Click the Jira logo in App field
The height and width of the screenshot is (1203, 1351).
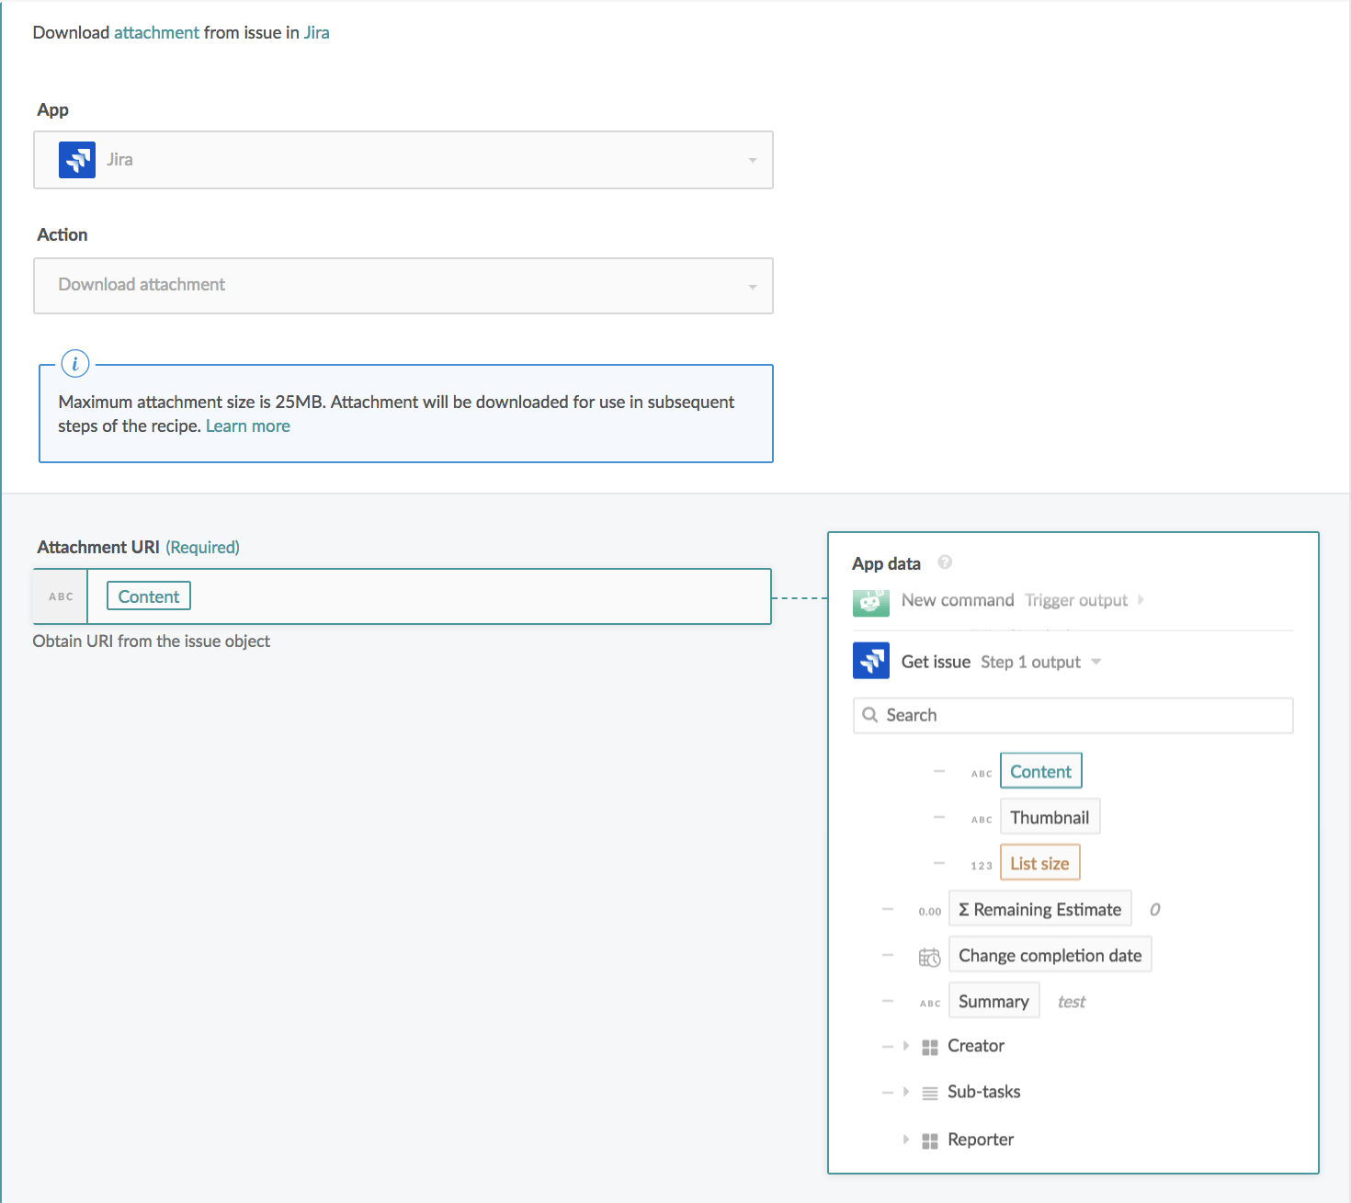coord(77,160)
